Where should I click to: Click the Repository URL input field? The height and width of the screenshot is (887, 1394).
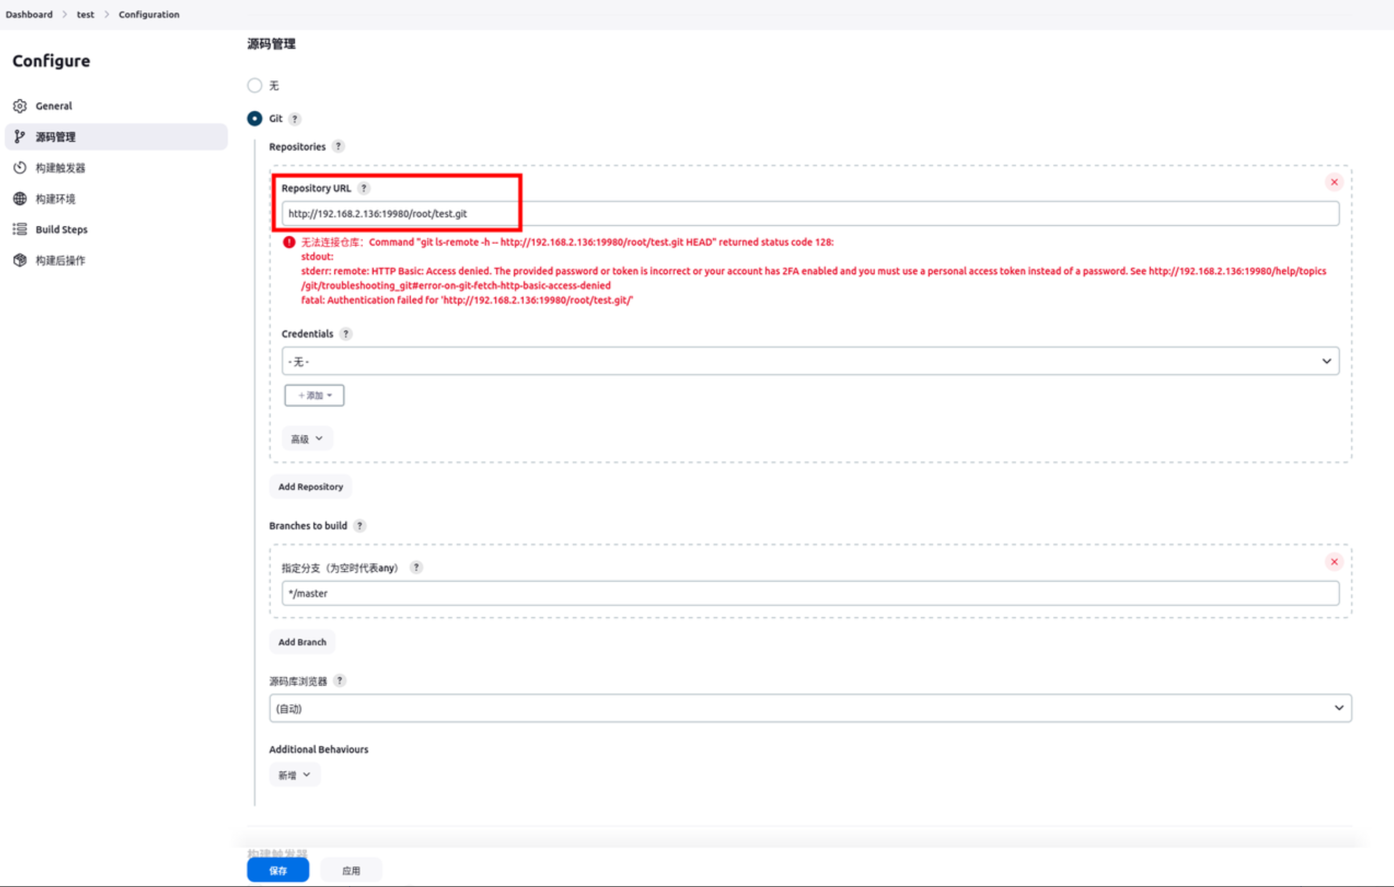coord(810,214)
